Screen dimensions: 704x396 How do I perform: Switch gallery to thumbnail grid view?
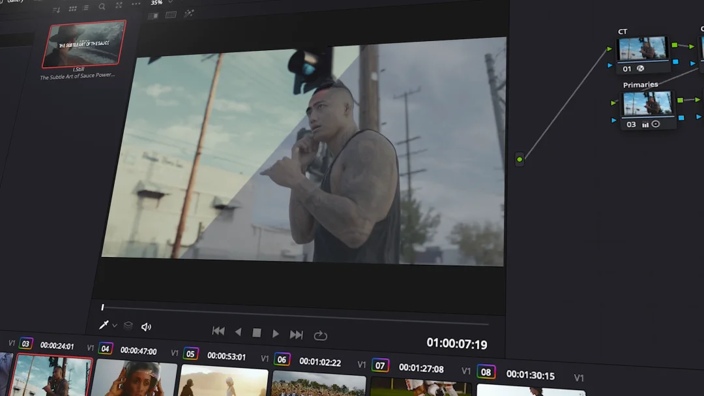pos(72,8)
